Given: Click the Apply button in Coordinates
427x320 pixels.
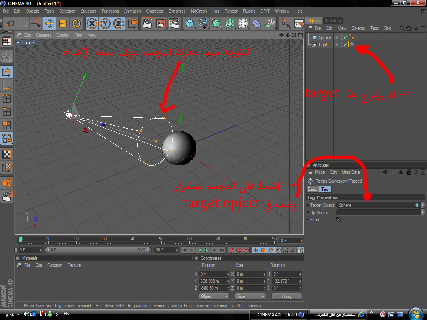Looking at the screenshot, I should (x=287, y=296).
